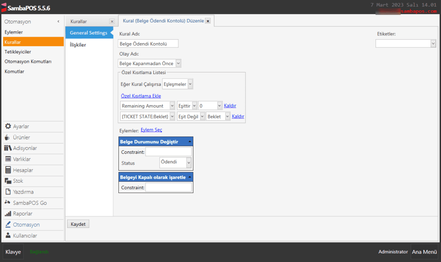
Task: Select the Varlıklar table icon
Action: pos(8,159)
